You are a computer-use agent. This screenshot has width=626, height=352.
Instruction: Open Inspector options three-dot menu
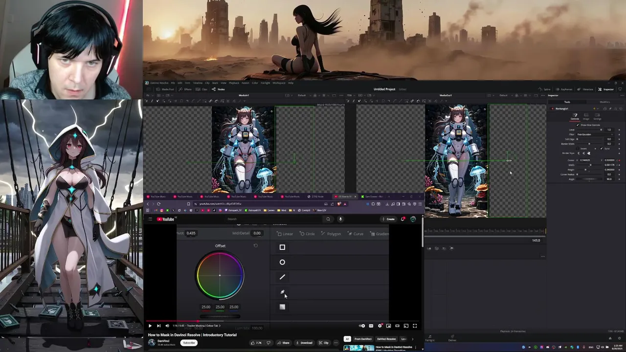623,95
